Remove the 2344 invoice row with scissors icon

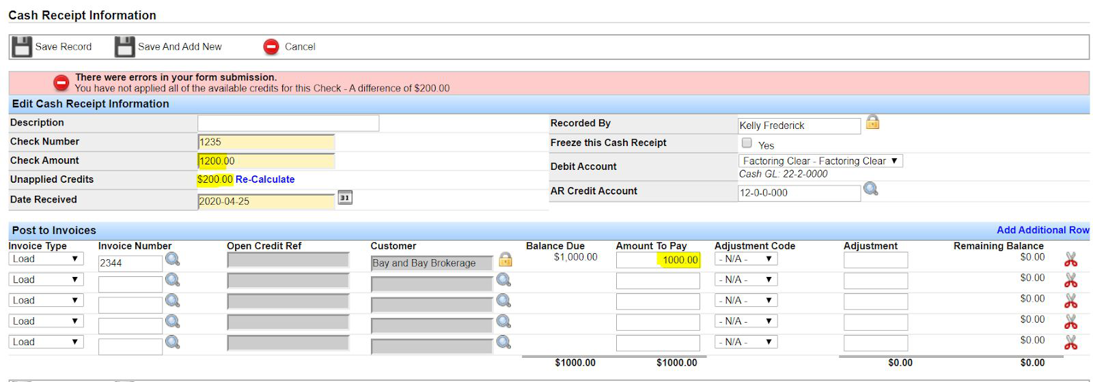click(1070, 259)
